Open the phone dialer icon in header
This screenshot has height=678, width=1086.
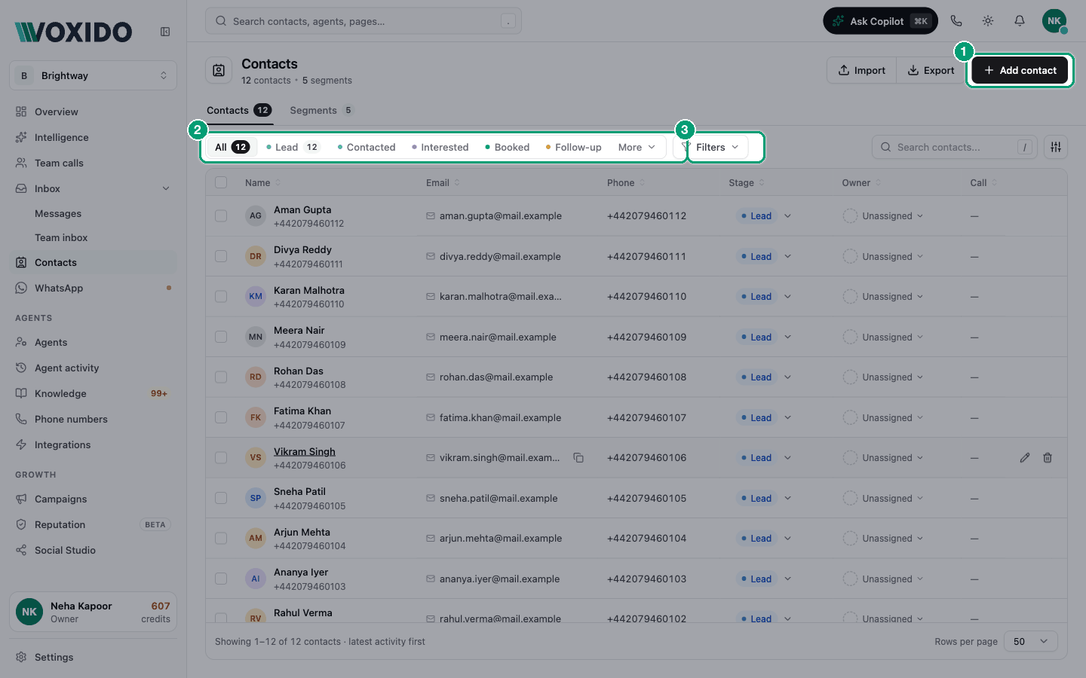(x=956, y=21)
